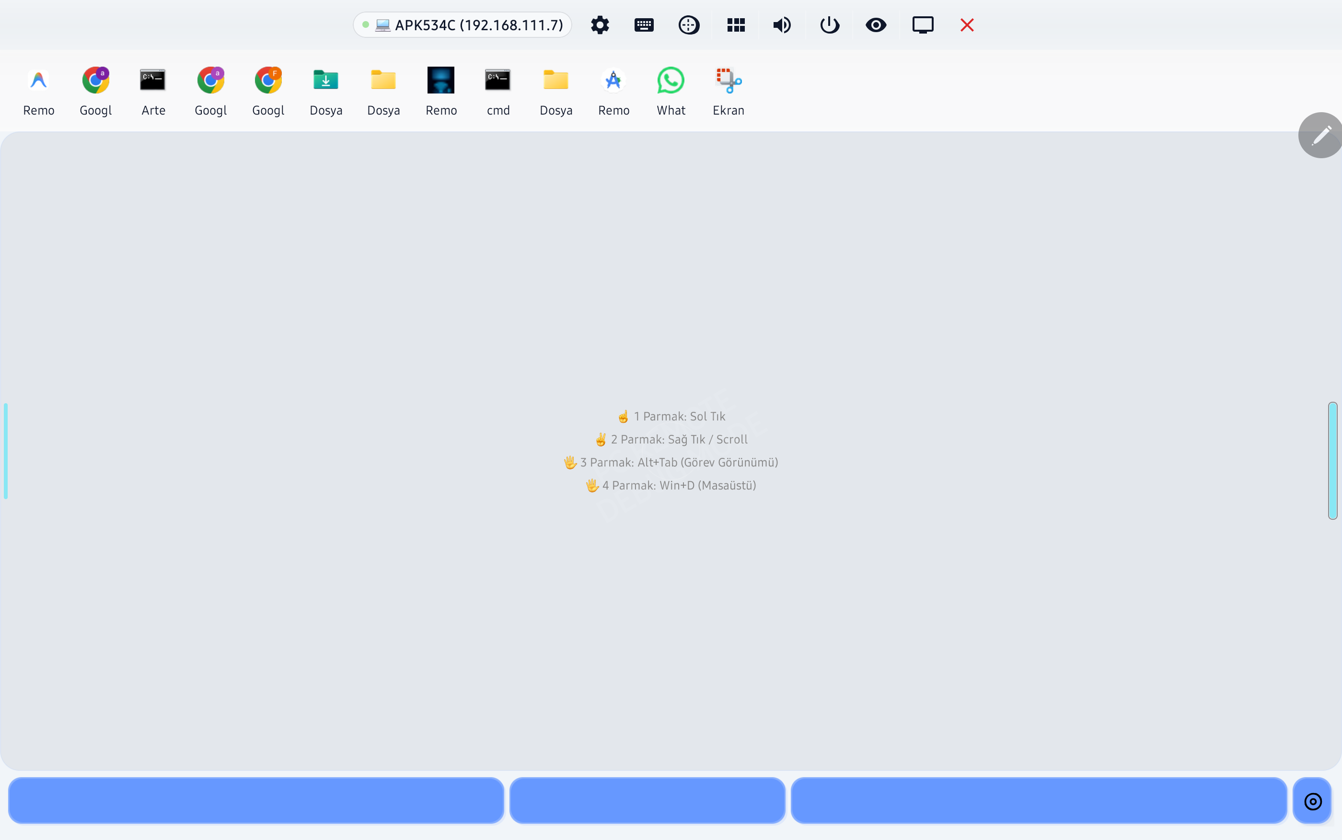1342x840 pixels.
Task: Switch to second Googl Chrome window
Action: click(211, 92)
